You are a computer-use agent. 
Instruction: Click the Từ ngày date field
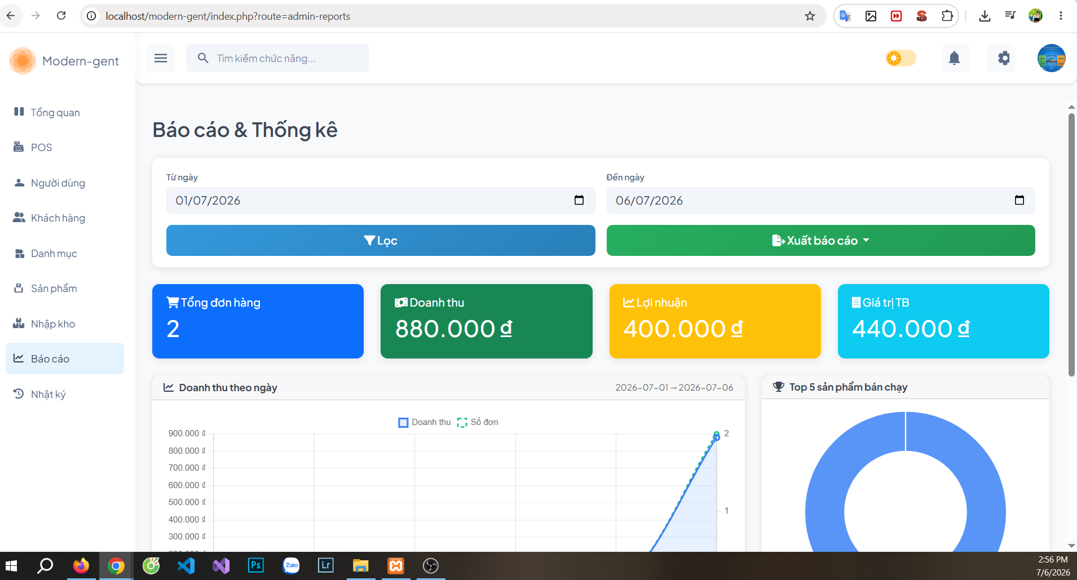pos(381,200)
